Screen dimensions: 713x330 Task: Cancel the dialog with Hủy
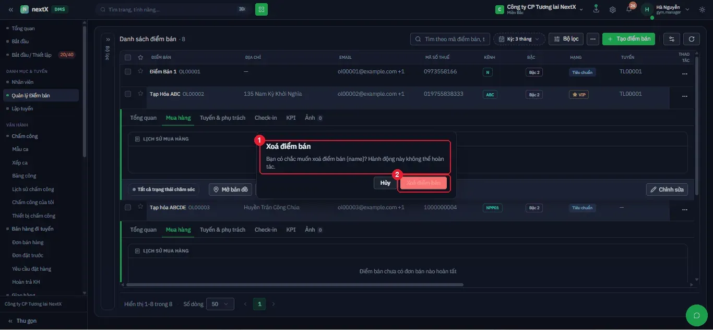[385, 183]
